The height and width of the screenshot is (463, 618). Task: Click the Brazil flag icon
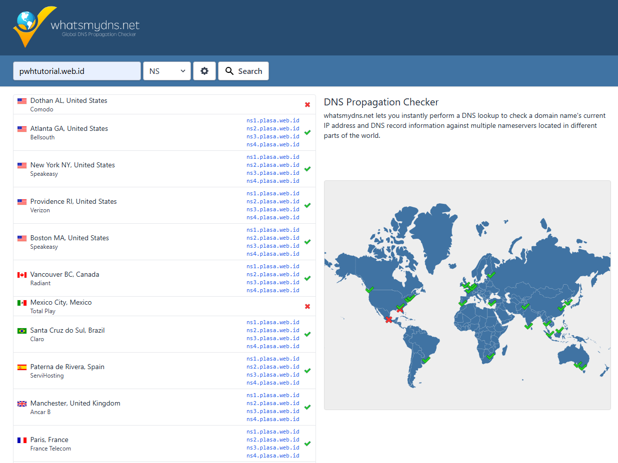pos(22,331)
